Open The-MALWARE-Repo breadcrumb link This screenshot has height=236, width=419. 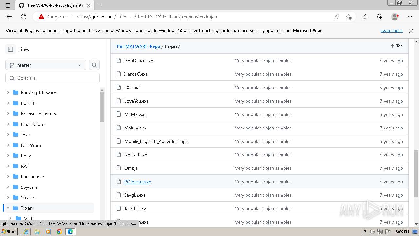point(138,46)
